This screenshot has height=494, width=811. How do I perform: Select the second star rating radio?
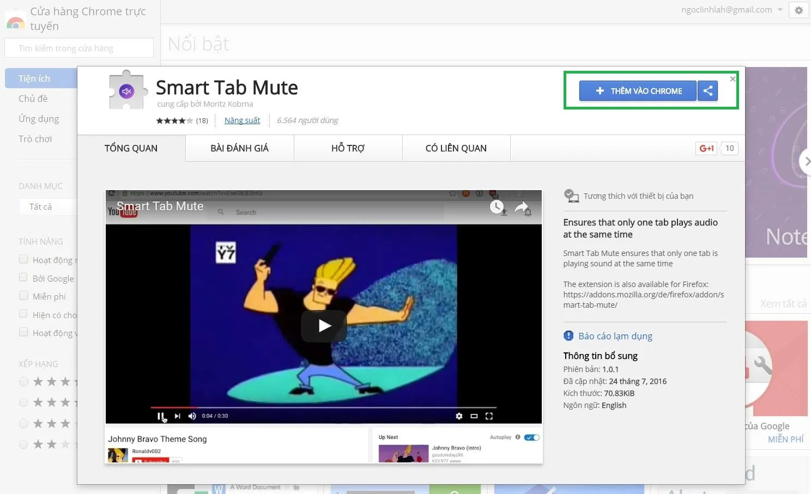[23, 402]
